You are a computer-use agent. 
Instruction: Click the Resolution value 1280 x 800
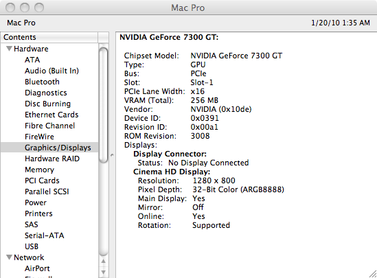pos(214,181)
